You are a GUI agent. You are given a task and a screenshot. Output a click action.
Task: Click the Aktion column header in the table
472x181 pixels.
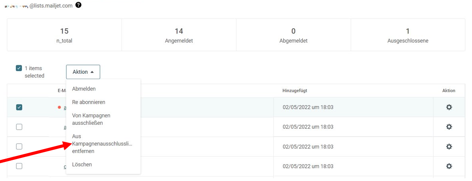point(448,90)
